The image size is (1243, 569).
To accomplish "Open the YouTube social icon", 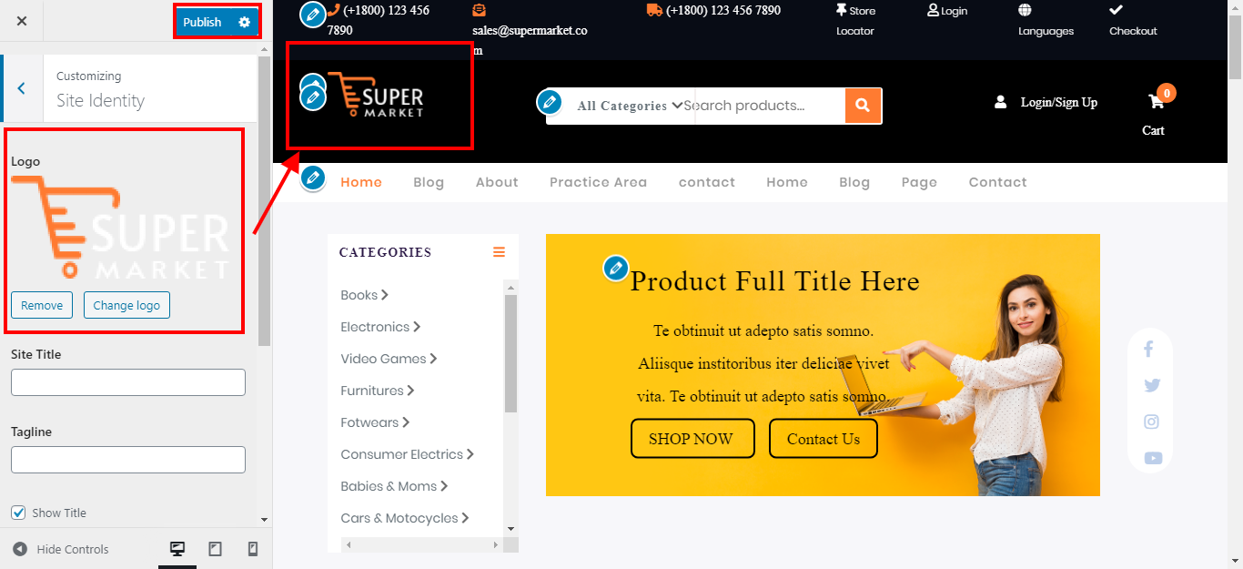I will pos(1153,458).
